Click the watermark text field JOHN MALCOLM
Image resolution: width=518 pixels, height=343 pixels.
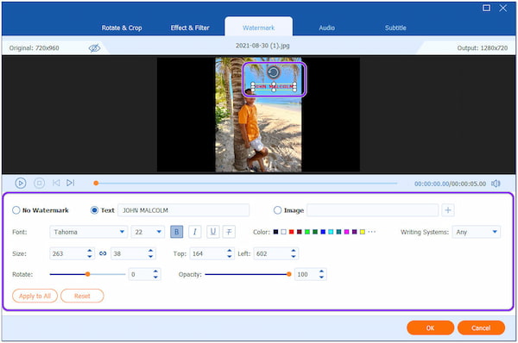[184, 210]
